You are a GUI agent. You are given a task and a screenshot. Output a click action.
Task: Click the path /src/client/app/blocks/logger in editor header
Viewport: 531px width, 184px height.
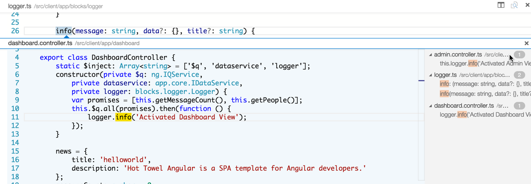pos(69,7)
